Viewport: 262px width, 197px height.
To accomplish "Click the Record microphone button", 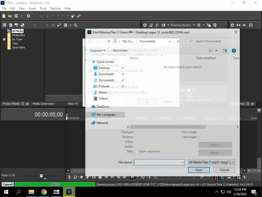I will click(69, 177).
